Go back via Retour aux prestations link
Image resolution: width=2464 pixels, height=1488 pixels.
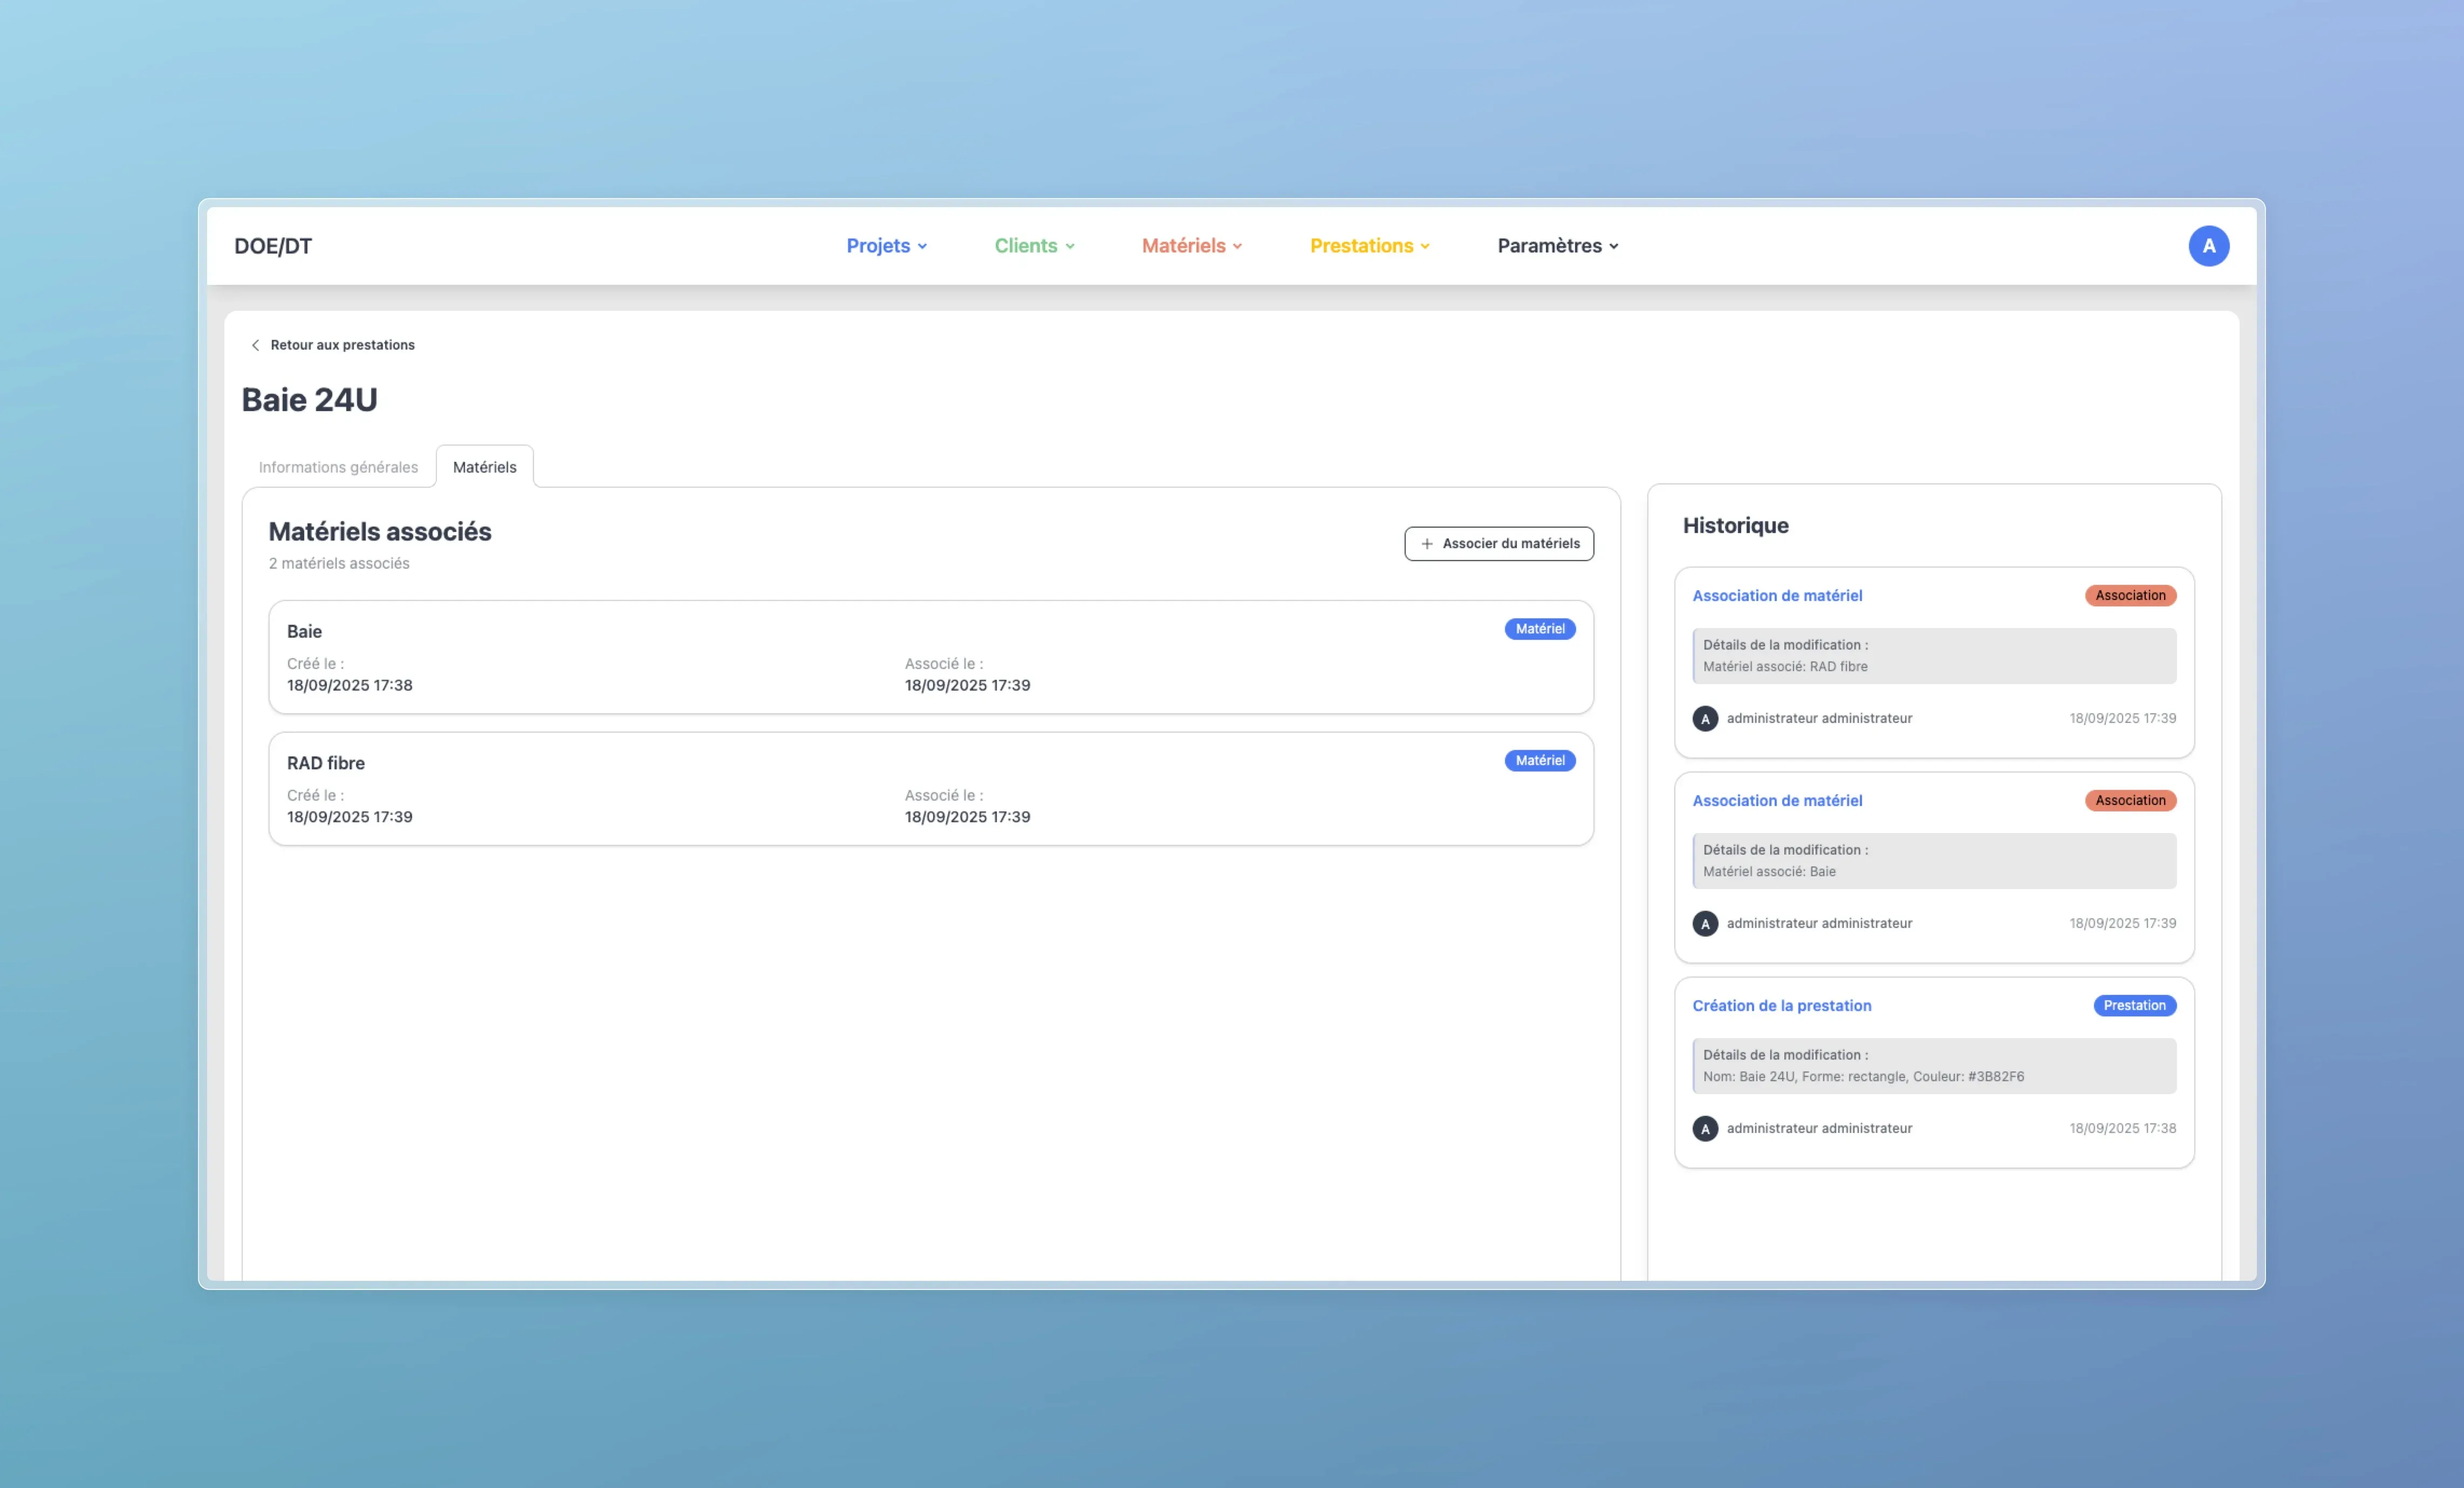342,345
